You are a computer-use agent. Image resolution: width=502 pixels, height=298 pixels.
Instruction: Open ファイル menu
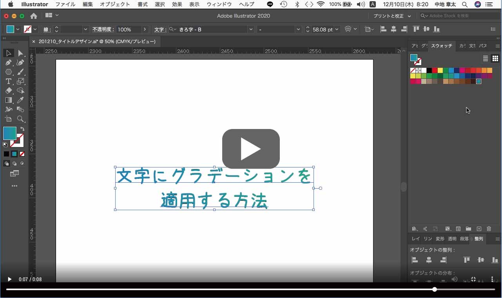65,4
